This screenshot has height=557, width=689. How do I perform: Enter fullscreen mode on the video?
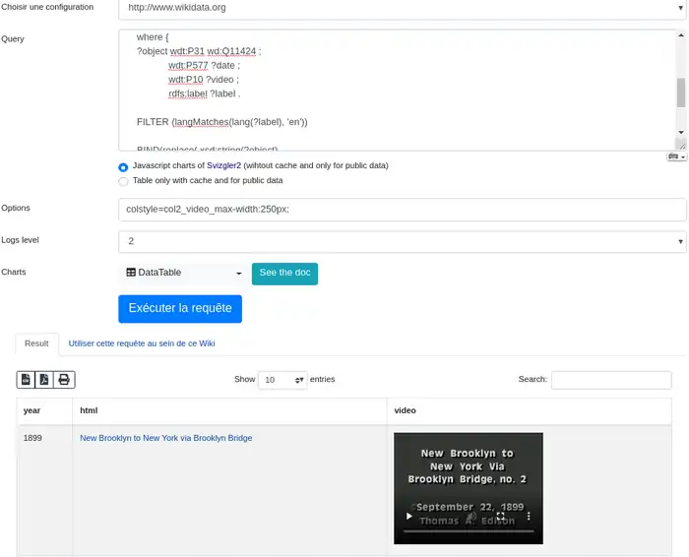(x=500, y=516)
